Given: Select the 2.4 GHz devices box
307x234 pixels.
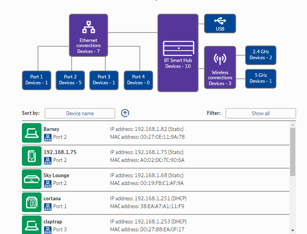Looking at the screenshot, I should tap(261, 55).
